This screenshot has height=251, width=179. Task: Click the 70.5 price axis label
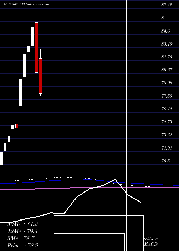165,161
